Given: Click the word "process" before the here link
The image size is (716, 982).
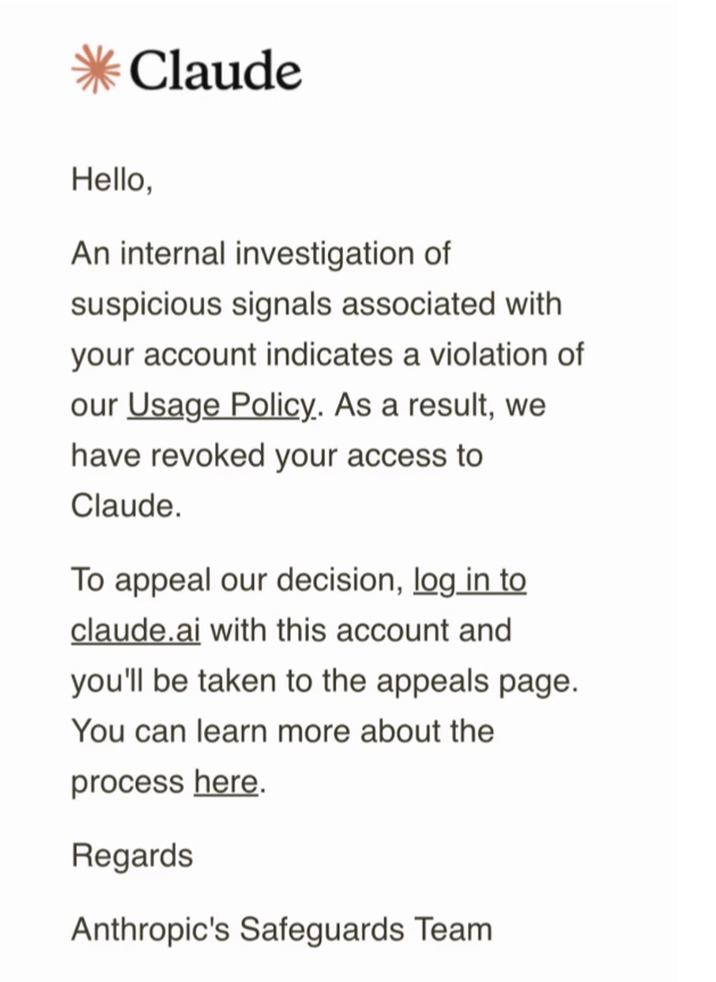Looking at the screenshot, I should (128, 784).
